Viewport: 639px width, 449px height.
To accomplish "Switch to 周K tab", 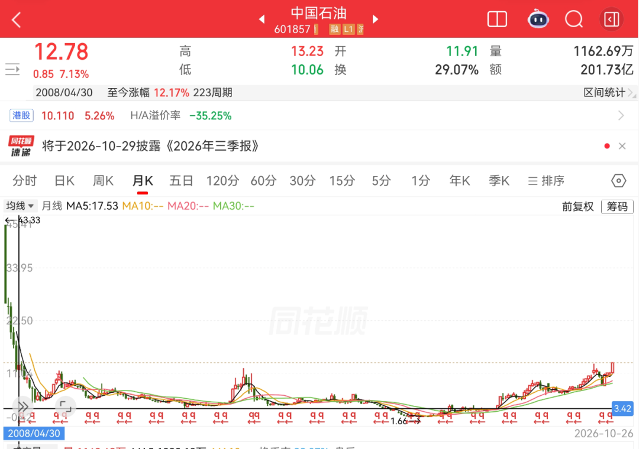I will pyautogui.click(x=103, y=180).
